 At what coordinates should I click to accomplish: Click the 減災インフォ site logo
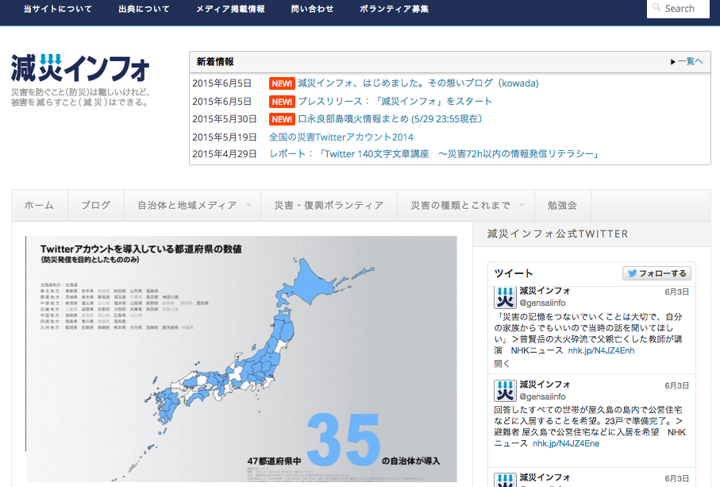[x=80, y=68]
